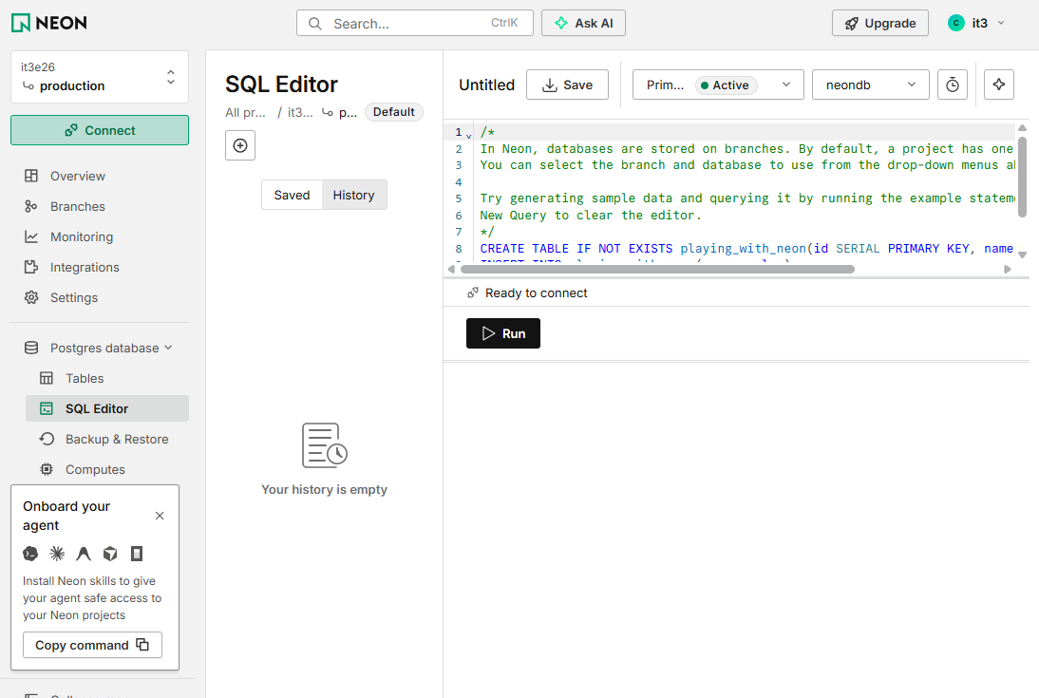Click the A-shaped agent icon
This screenshot has width=1039, height=698.
click(84, 554)
